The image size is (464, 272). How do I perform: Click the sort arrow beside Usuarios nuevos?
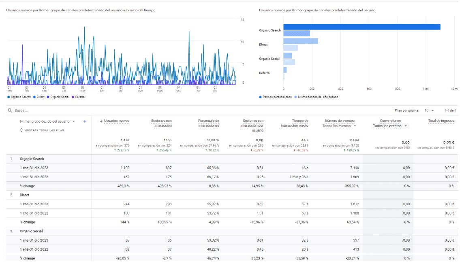point(101,121)
